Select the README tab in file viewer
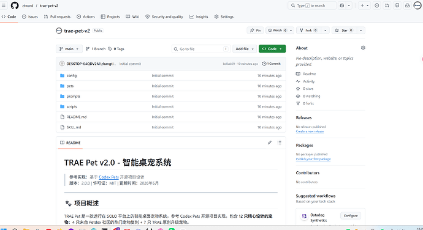 point(70,143)
